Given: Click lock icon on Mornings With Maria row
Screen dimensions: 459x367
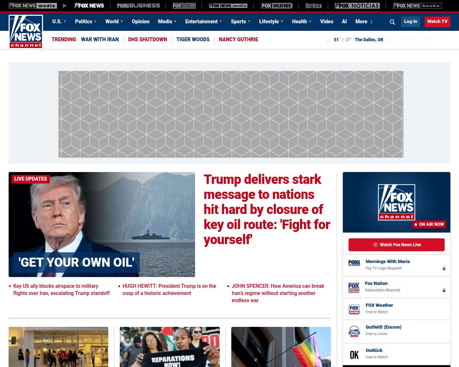Looking at the screenshot, I should pos(444,268).
